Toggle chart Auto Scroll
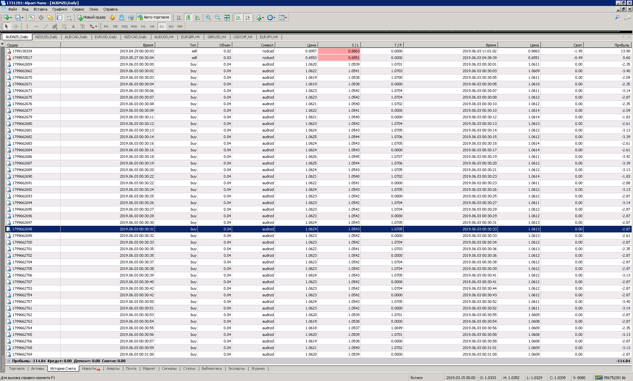 pos(238,17)
